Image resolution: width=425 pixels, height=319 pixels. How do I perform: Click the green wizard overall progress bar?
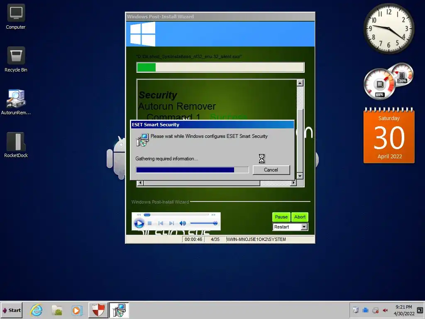click(220, 68)
